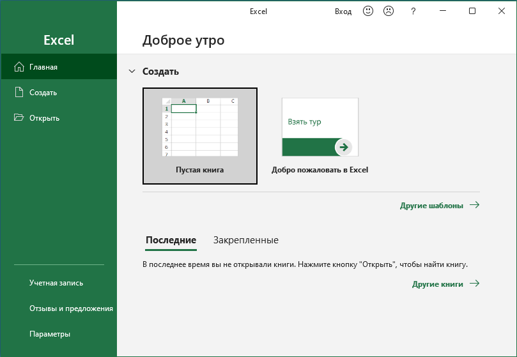The width and height of the screenshot is (517, 357).
Task: Click the new document icon beside Создать
Action: pyautogui.click(x=19, y=93)
